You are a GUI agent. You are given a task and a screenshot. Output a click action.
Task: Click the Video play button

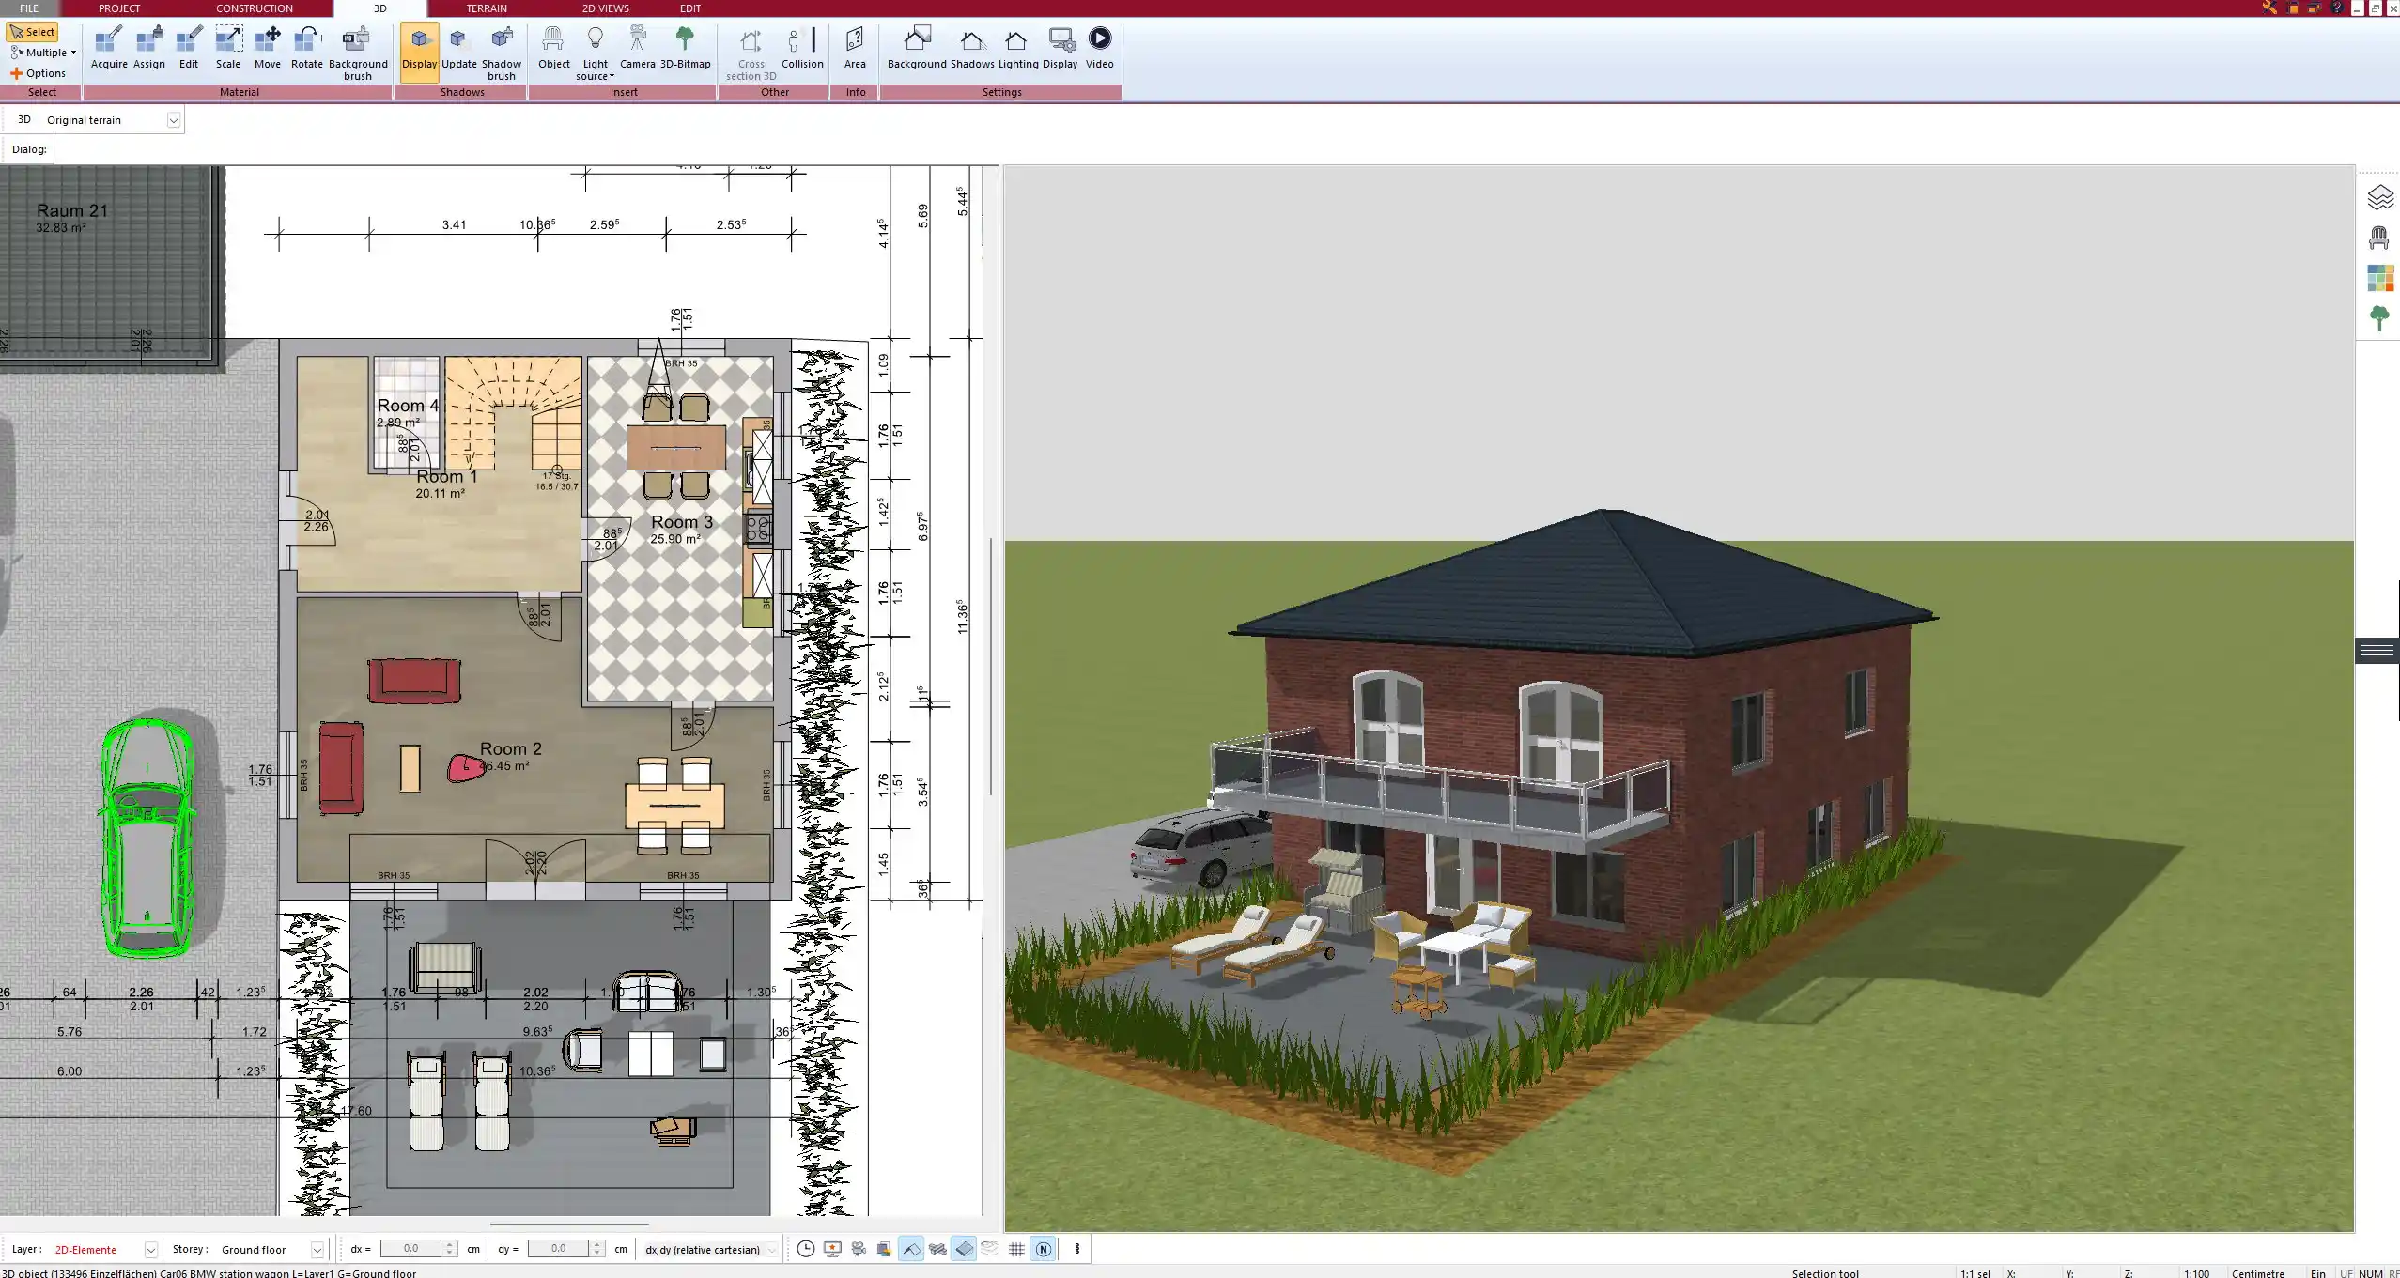[1099, 49]
